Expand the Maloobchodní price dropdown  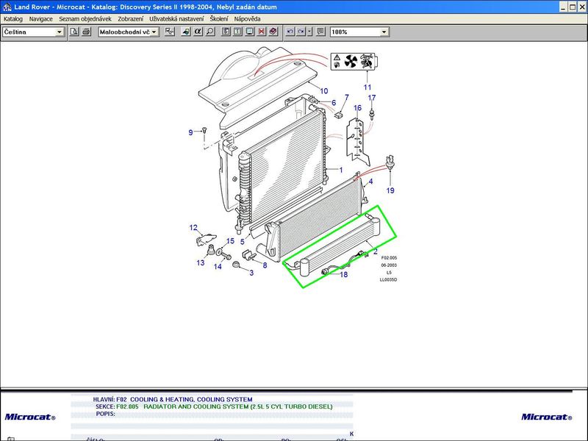154,32
